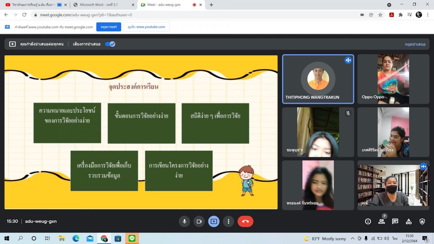Click the blue stop sharing button
Screen dimensions: 434x244
point(109,27)
